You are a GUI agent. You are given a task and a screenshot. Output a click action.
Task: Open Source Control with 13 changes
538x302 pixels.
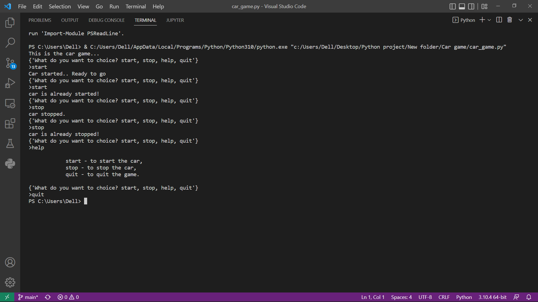click(10, 63)
